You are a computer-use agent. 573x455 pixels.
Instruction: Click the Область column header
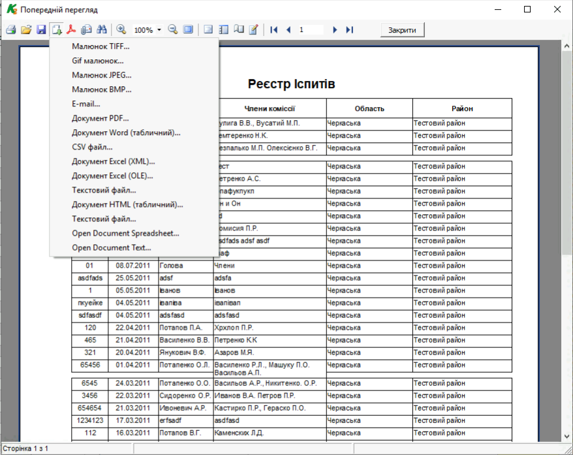(x=369, y=108)
